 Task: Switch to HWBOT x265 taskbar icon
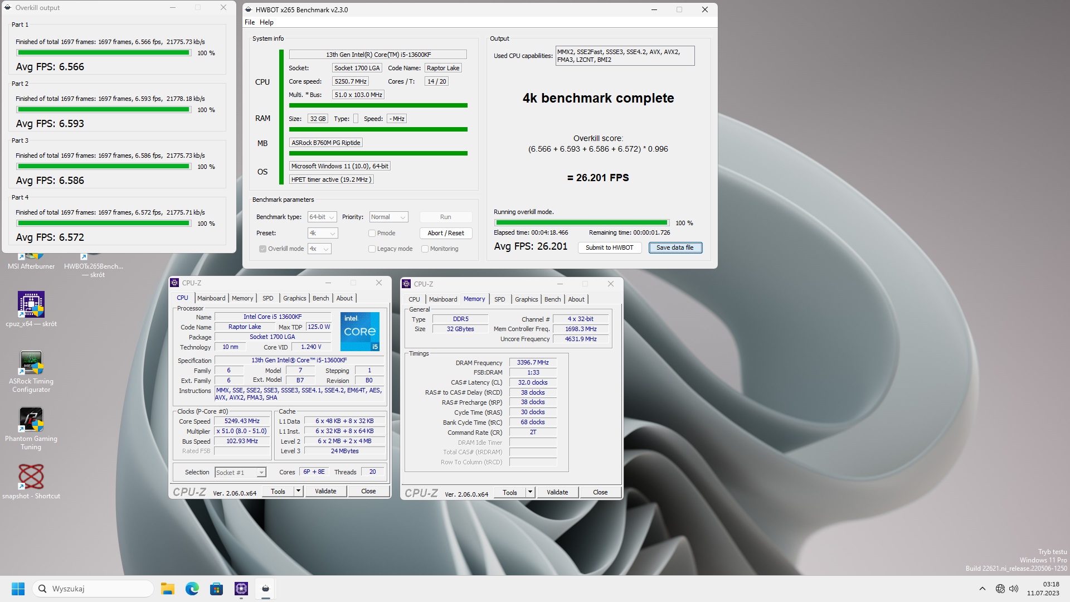click(x=266, y=589)
